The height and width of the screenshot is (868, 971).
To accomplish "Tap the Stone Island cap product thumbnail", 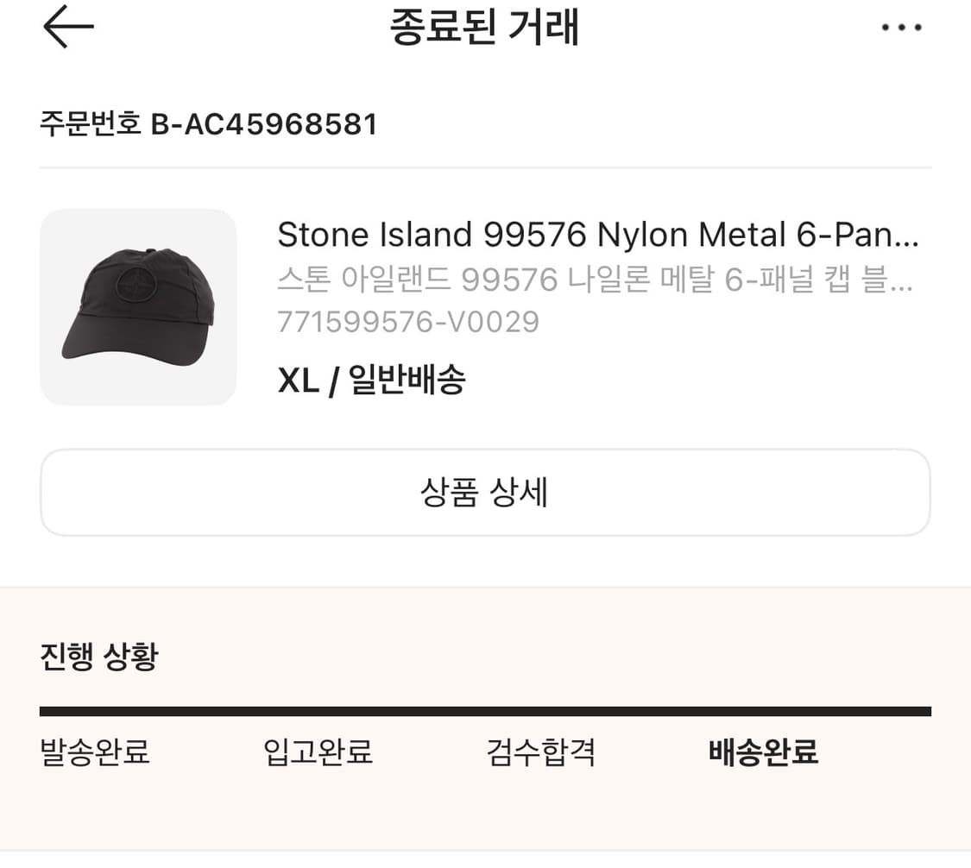I will tap(138, 306).
